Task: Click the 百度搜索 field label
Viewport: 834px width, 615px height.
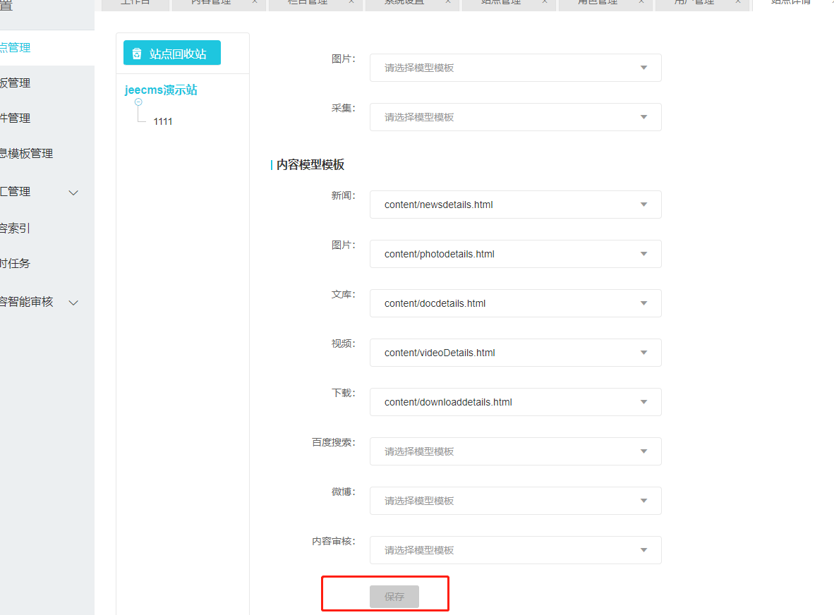Action: pyautogui.click(x=334, y=442)
